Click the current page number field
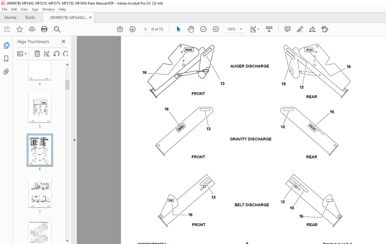The image size is (386, 244). coord(145,29)
